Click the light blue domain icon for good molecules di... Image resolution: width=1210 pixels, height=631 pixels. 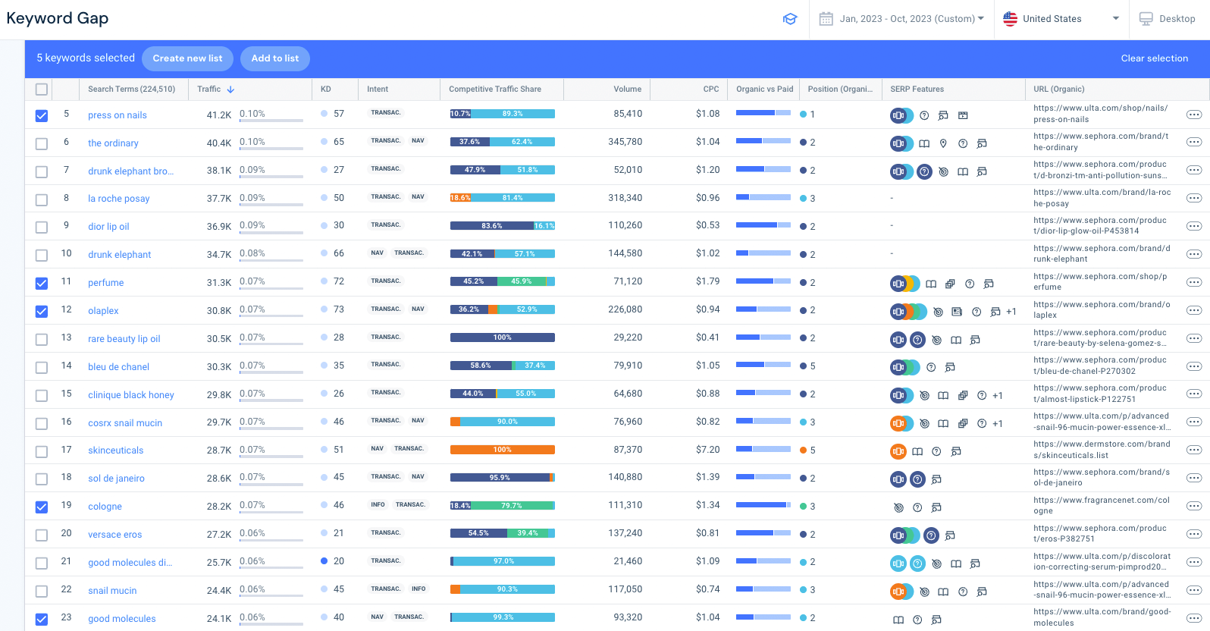[898, 564]
